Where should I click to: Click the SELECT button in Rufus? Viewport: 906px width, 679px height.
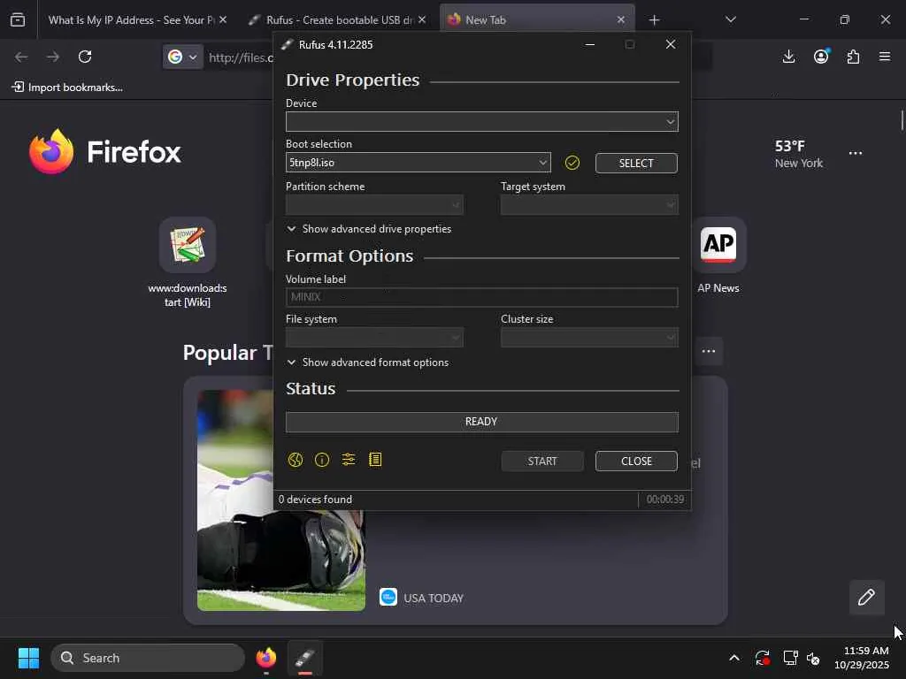click(636, 164)
